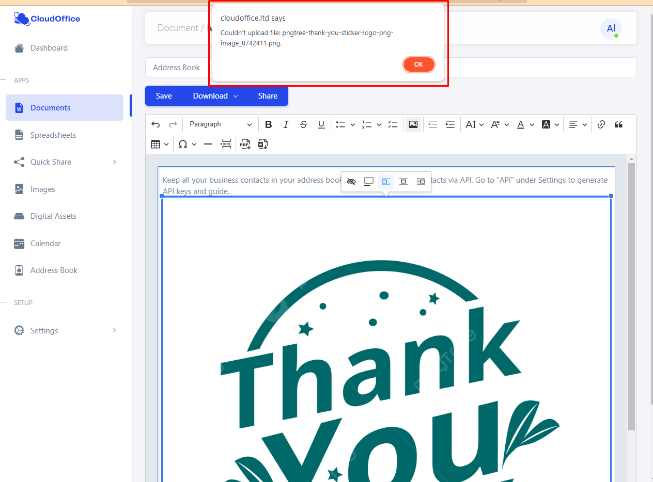
Task: Toggle the image caption option
Action: [x=369, y=182]
